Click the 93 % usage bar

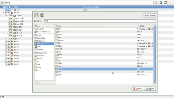pos(8,10)
